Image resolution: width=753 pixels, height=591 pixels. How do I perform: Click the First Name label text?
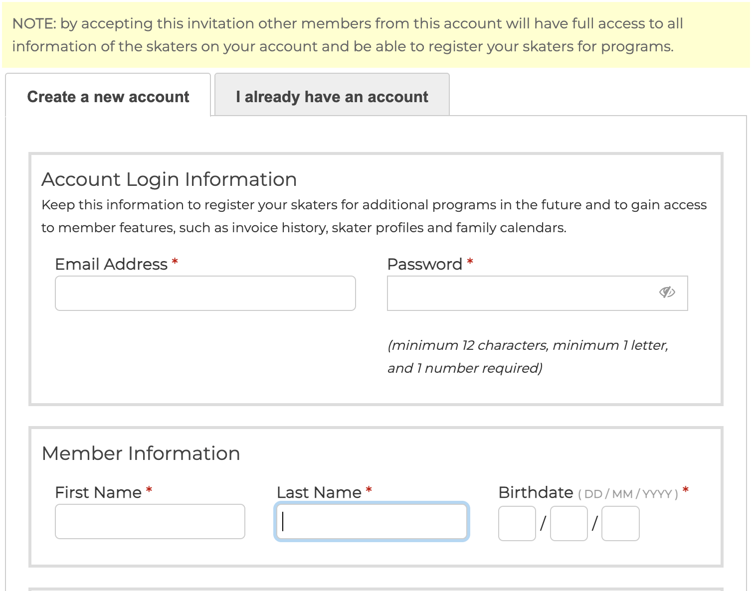pos(98,492)
